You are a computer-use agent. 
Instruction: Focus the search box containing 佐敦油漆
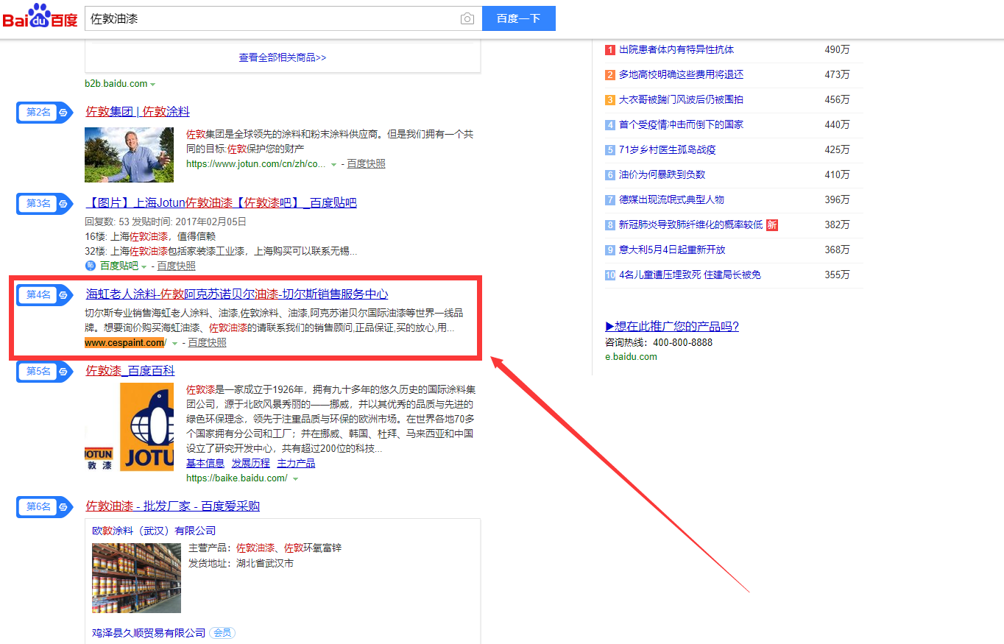pyautogui.click(x=283, y=19)
